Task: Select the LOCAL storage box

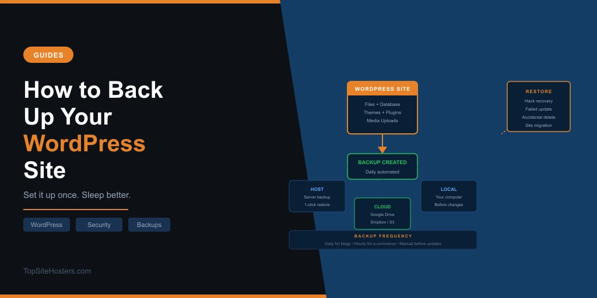Action: 449,196
